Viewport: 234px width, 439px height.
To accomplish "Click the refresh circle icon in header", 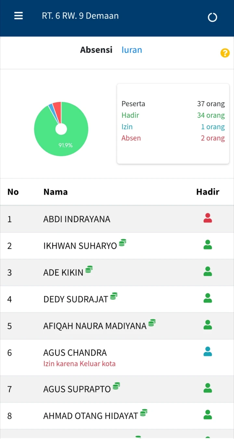I will [212, 17].
